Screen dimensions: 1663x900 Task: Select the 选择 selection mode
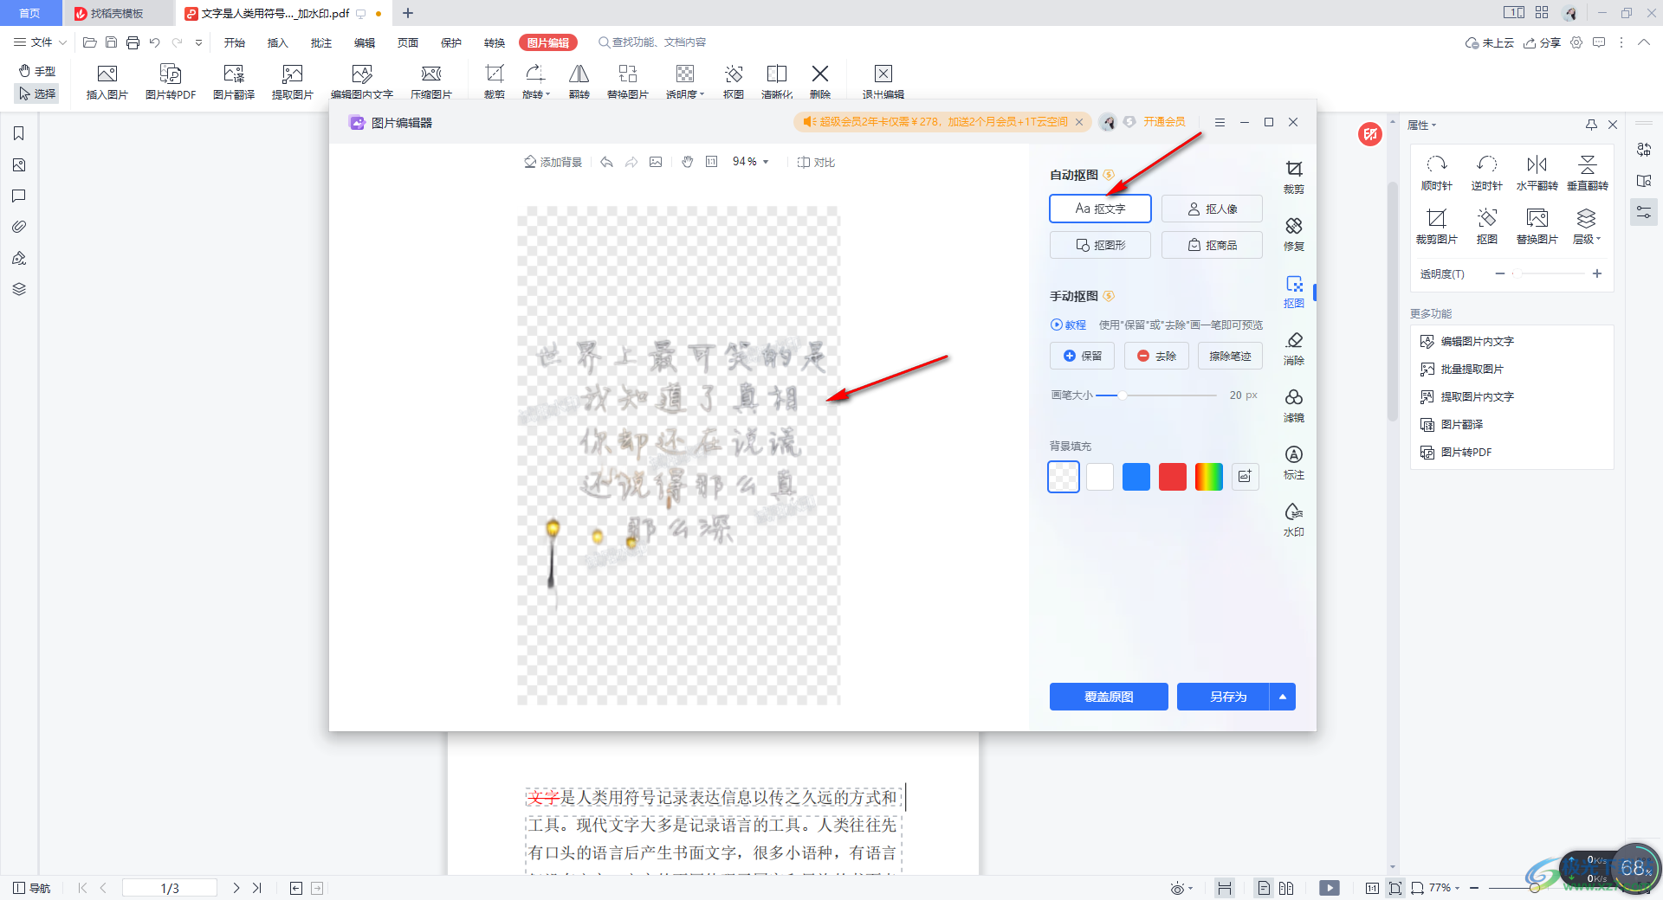click(x=37, y=93)
